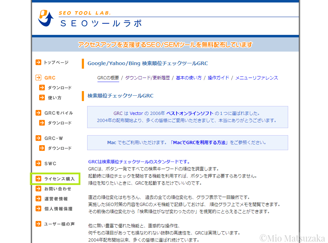Click the arrow icon beside SWC
328x243 pixels.
point(38,163)
